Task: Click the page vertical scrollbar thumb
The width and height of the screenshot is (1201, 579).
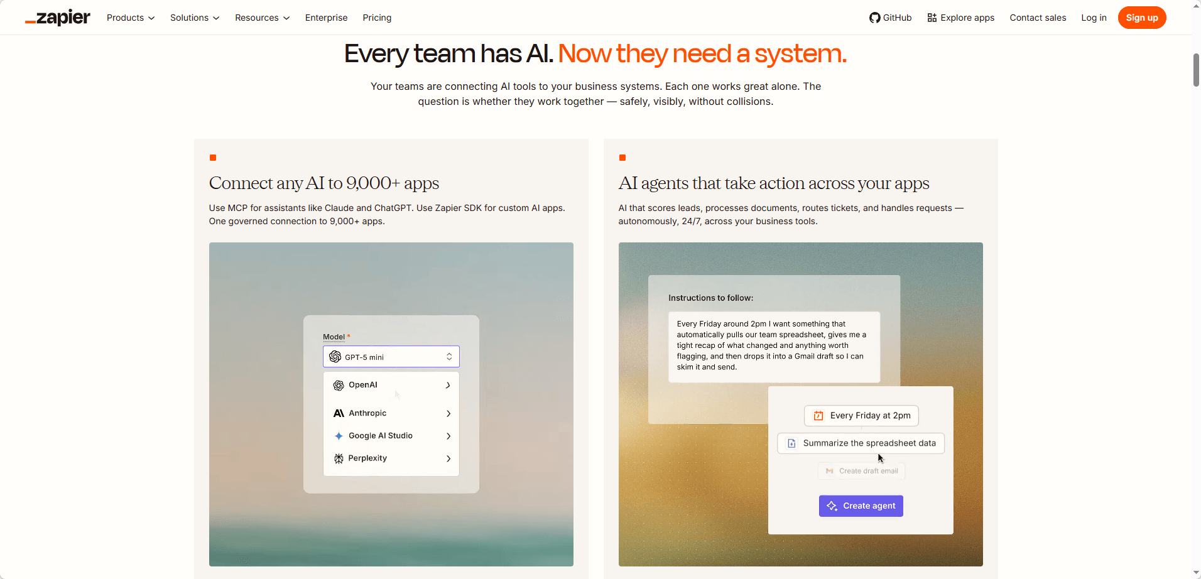Action: (1196, 70)
